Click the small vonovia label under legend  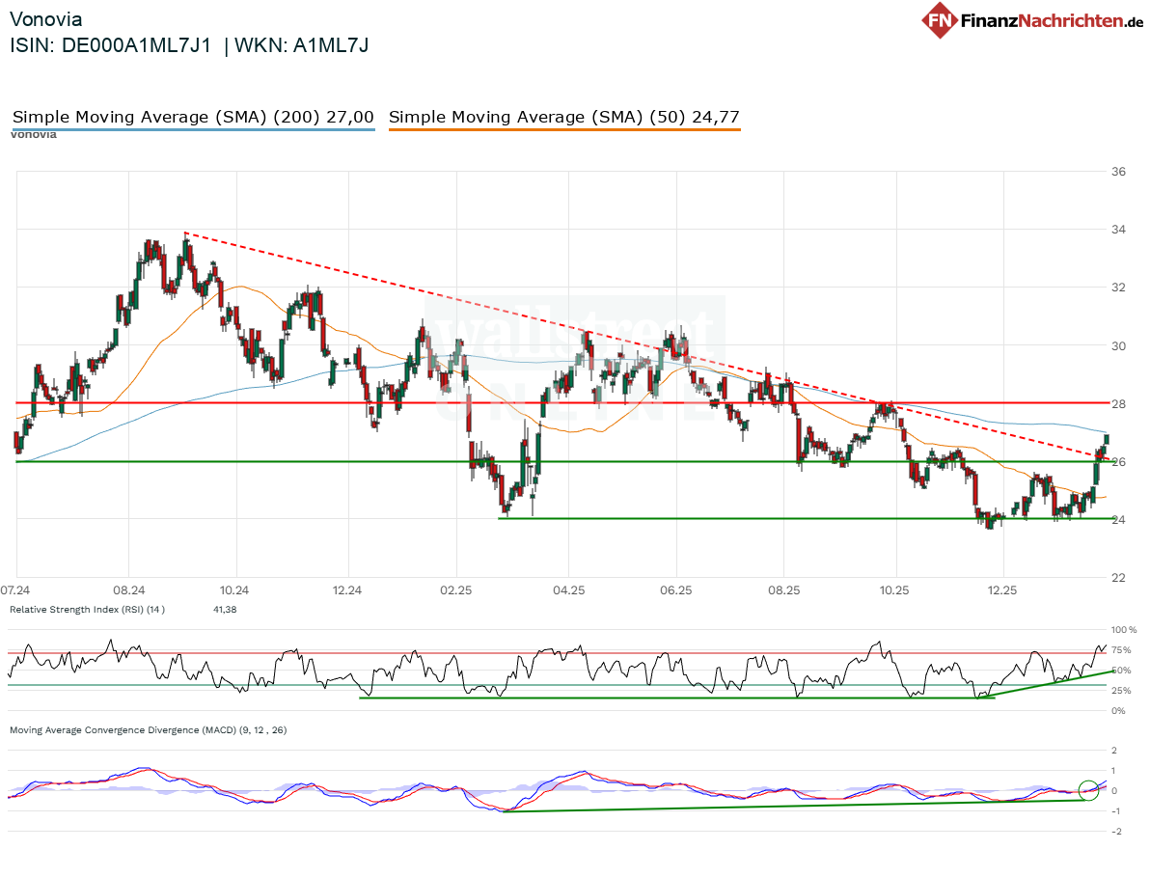(34, 134)
